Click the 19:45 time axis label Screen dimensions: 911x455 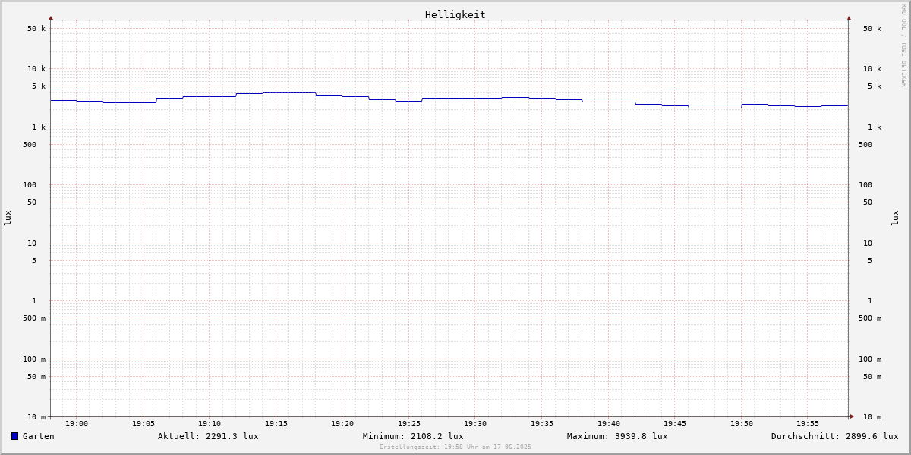click(x=675, y=424)
